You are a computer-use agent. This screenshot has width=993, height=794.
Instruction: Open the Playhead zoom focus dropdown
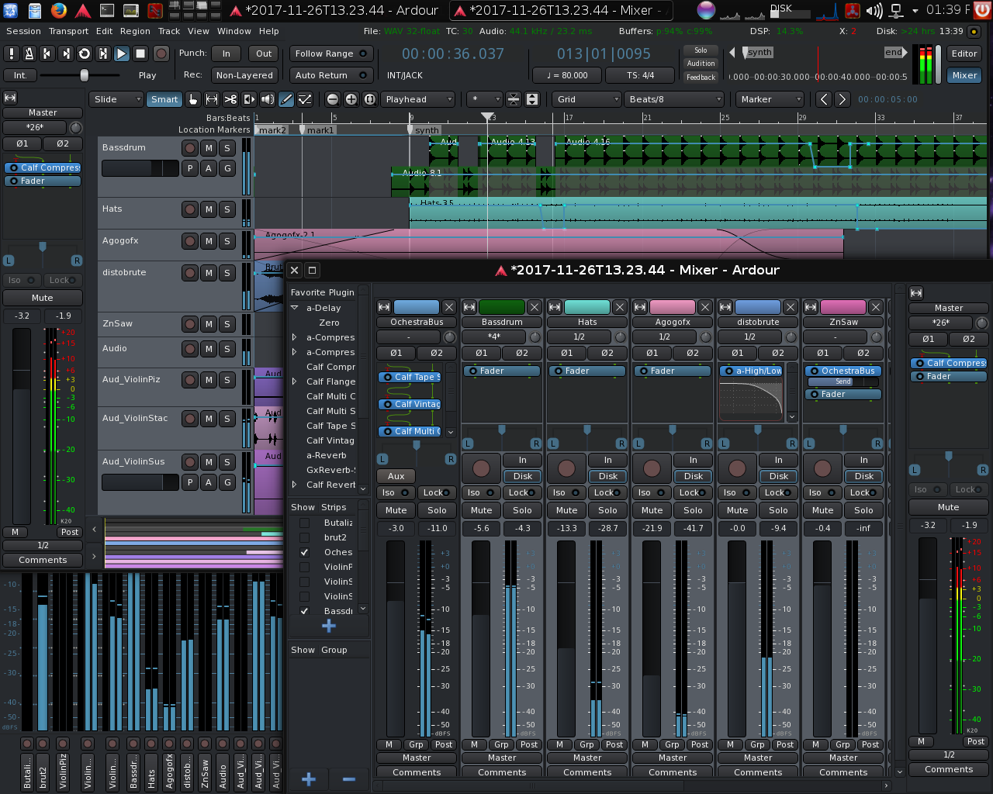click(417, 99)
